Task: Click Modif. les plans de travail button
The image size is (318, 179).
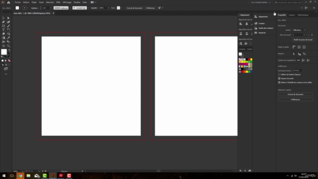Action: click(x=303, y=40)
